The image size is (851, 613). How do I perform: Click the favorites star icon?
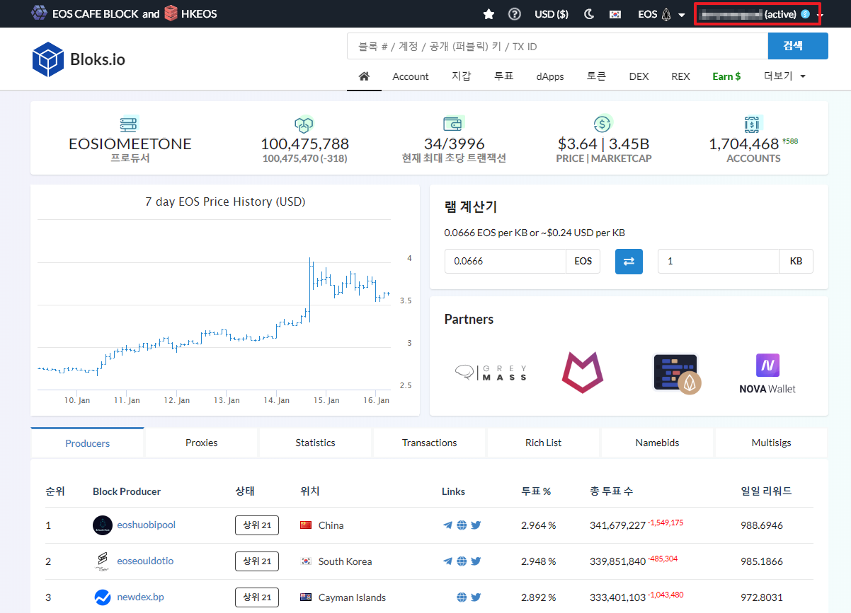coord(489,14)
